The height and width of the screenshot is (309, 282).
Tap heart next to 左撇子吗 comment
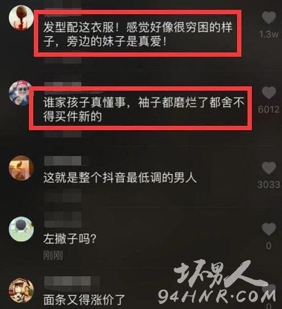[x=269, y=229]
